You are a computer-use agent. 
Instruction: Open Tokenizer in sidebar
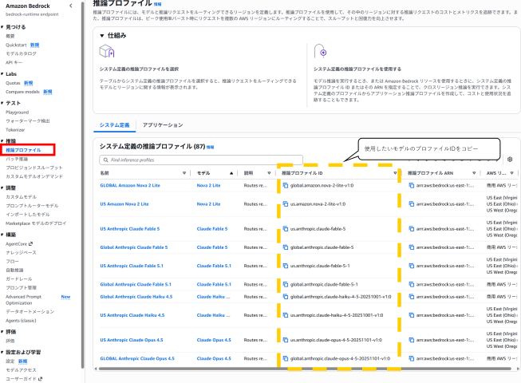pos(15,130)
